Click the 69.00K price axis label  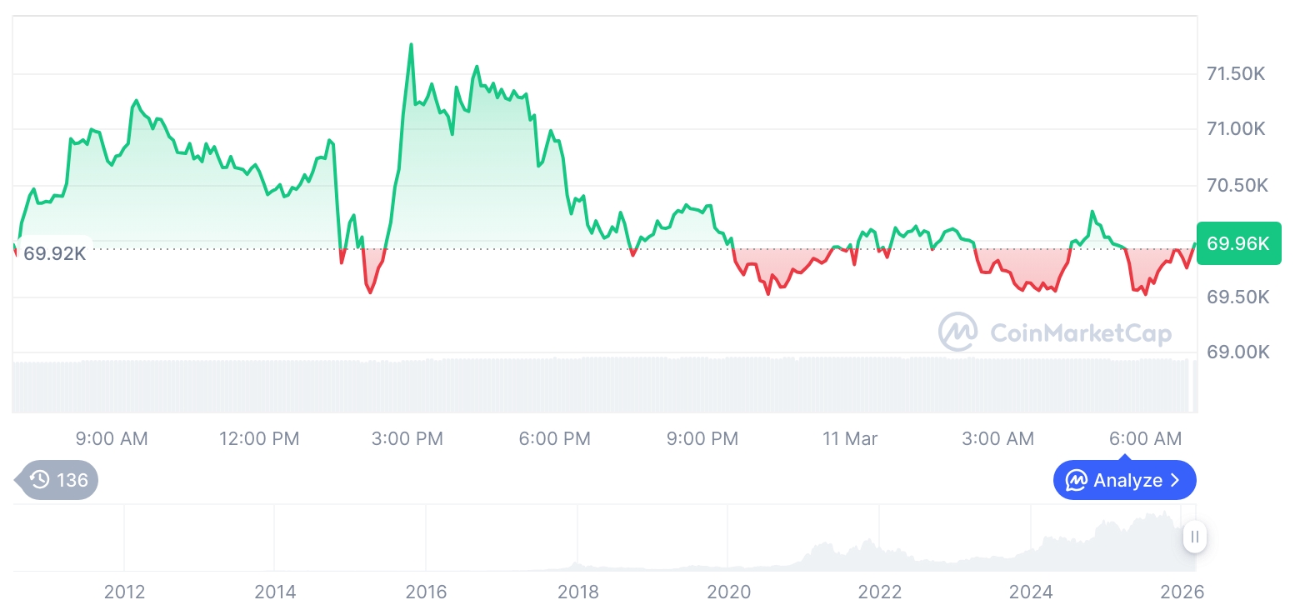click(x=1237, y=352)
